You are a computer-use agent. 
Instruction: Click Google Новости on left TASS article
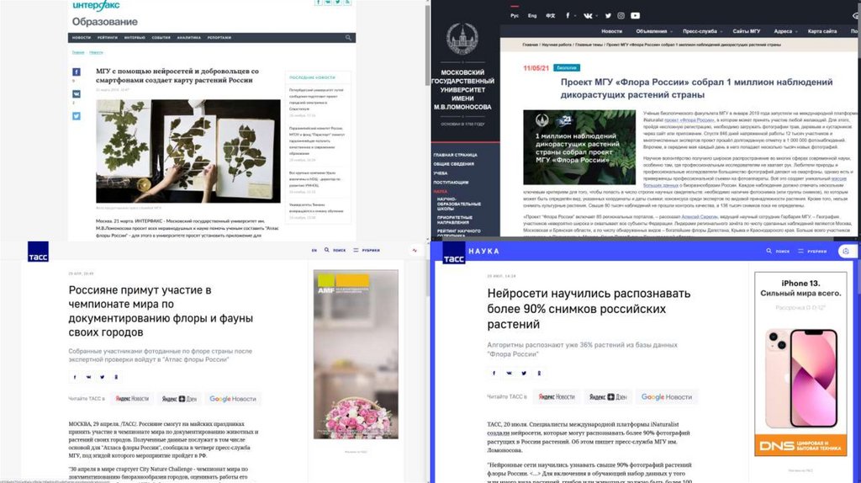(233, 399)
